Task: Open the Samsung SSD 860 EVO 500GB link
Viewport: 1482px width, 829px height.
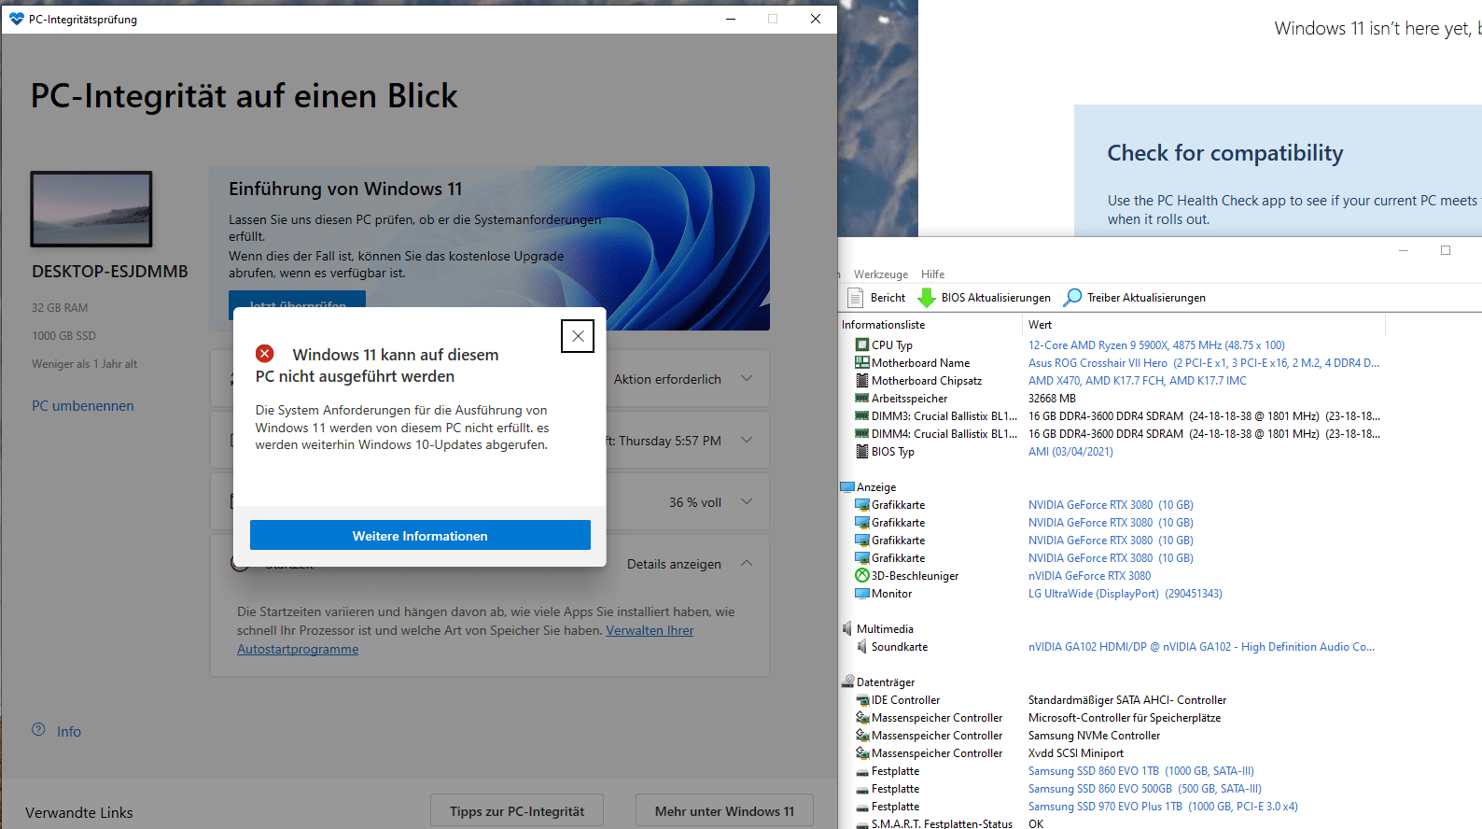Action: (x=1145, y=788)
